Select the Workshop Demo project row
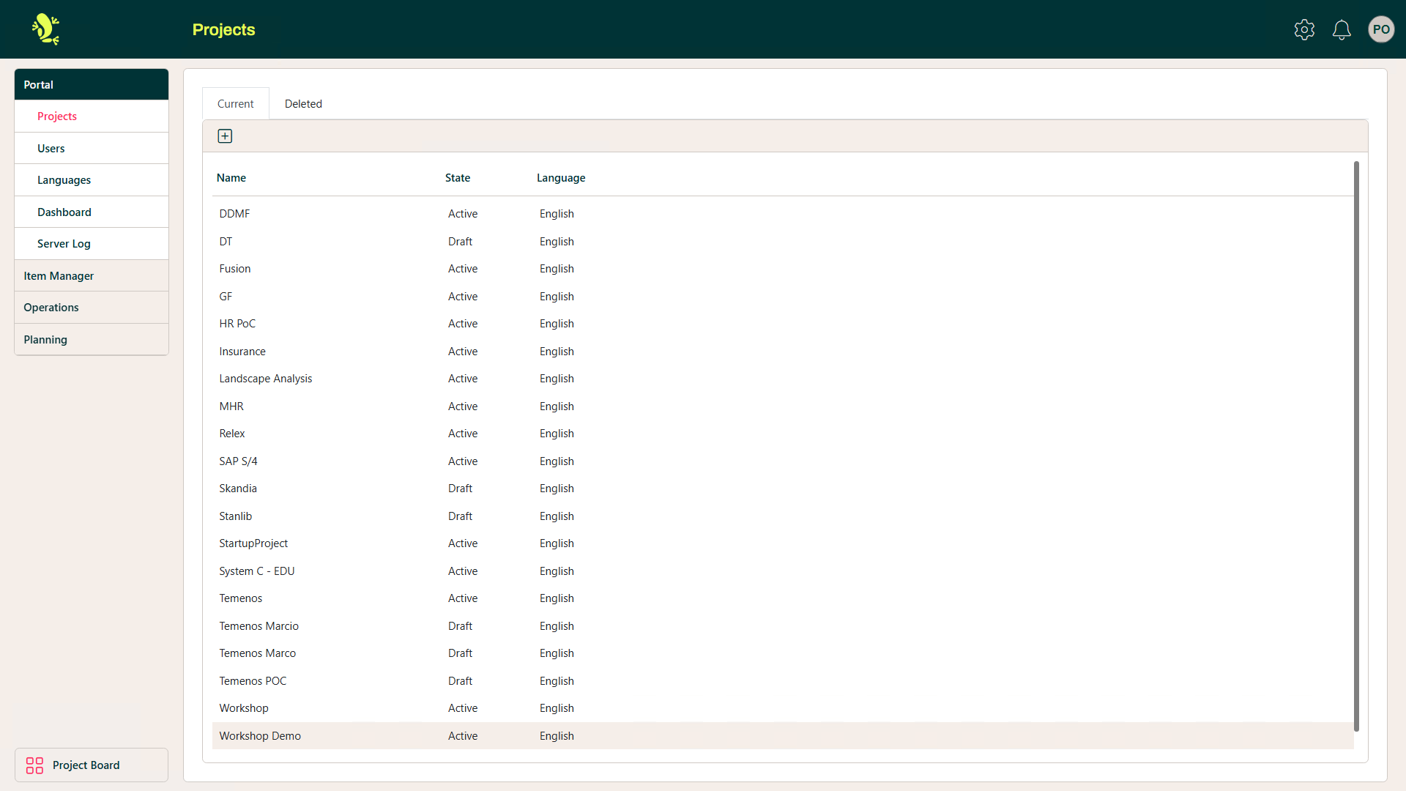 tap(259, 735)
